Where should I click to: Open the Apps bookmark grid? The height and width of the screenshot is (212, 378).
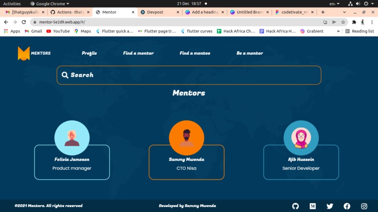(12, 31)
